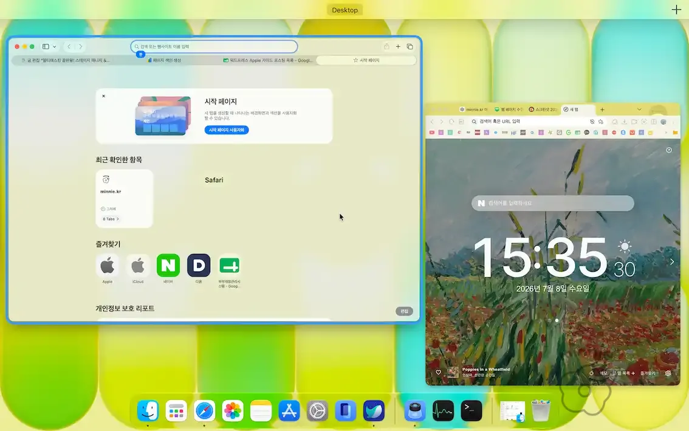The image size is (689, 431).
Task: Click the 시작 페이지 사용자화 button
Action: click(x=226, y=129)
